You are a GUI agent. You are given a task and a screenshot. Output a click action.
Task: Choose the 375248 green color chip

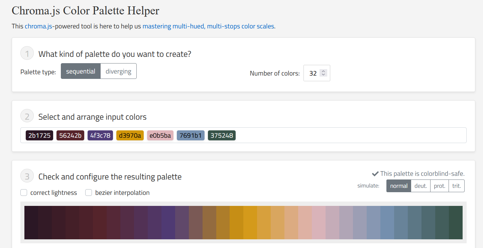(222, 135)
